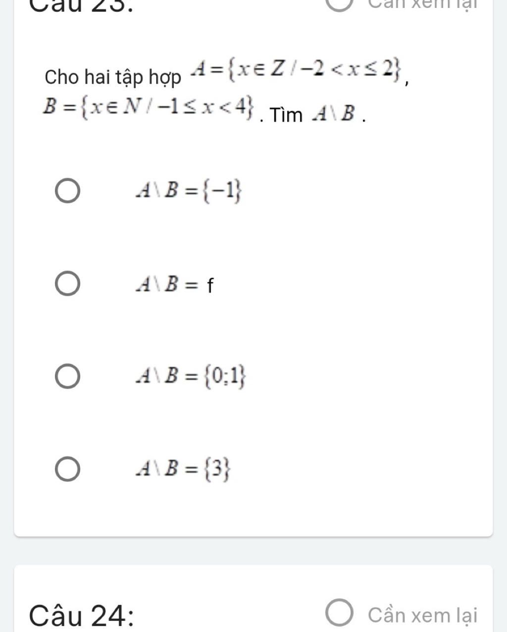Click the answer text A\B = {0;1}
The width and height of the screenshot is (507, 632).
[x=191, y=377]
